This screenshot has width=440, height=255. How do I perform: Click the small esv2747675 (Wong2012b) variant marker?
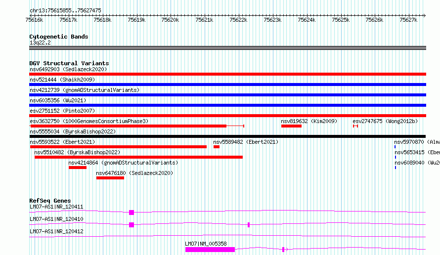[x=355, y=126]
